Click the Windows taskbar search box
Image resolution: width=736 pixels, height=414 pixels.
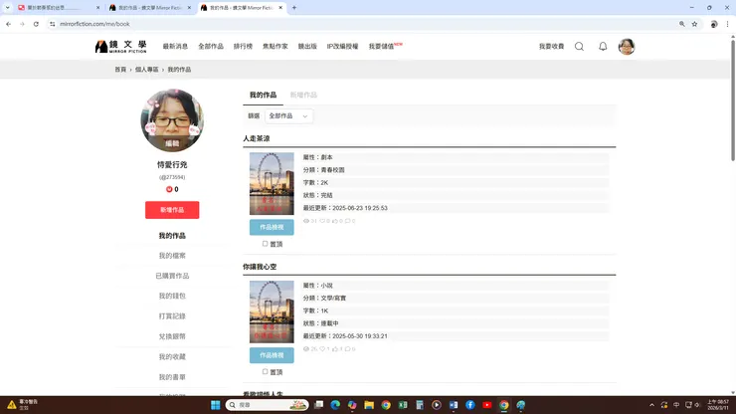coord(267,405)
